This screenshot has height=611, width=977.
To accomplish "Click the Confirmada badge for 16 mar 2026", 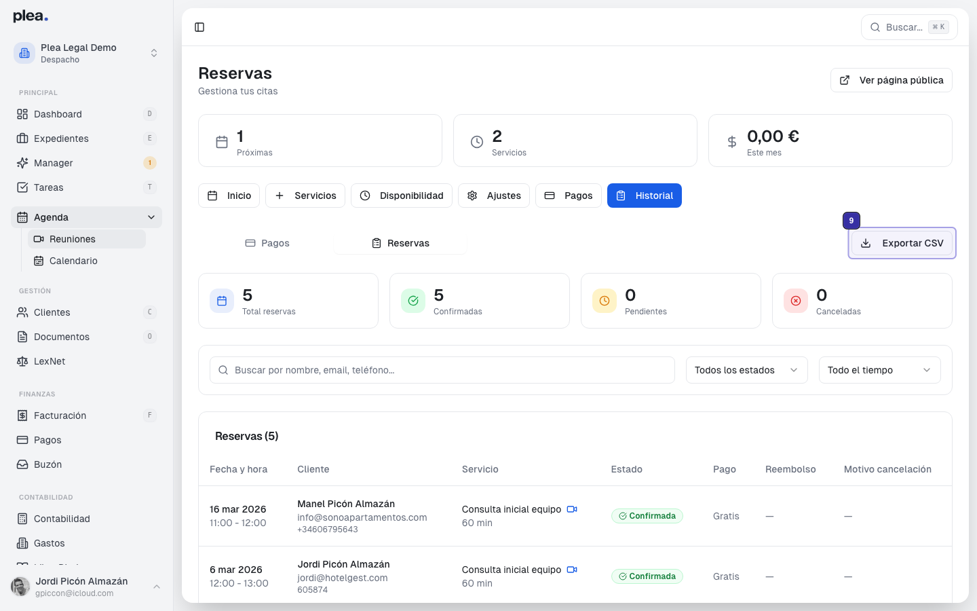I will point(647,516).
